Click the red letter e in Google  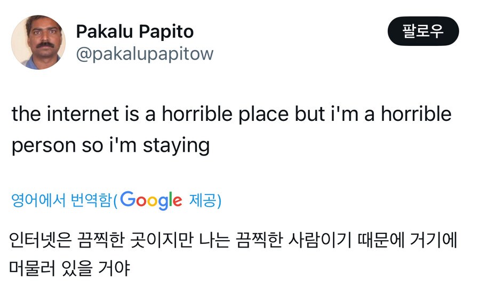pos(177,201)
